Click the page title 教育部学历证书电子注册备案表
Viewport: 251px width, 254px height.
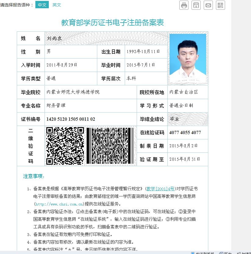(x=113, y=23)
